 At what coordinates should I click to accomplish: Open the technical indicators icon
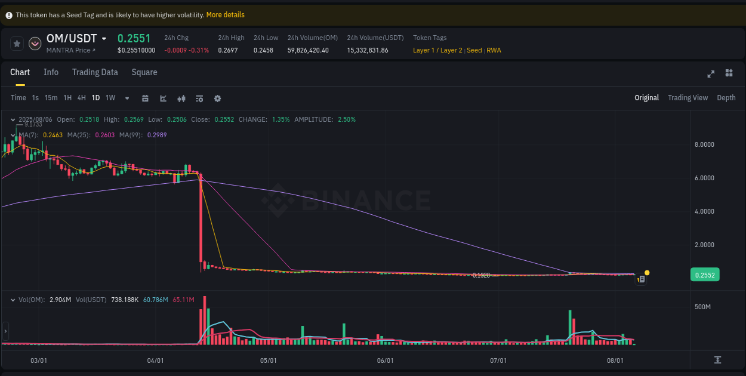181,98
